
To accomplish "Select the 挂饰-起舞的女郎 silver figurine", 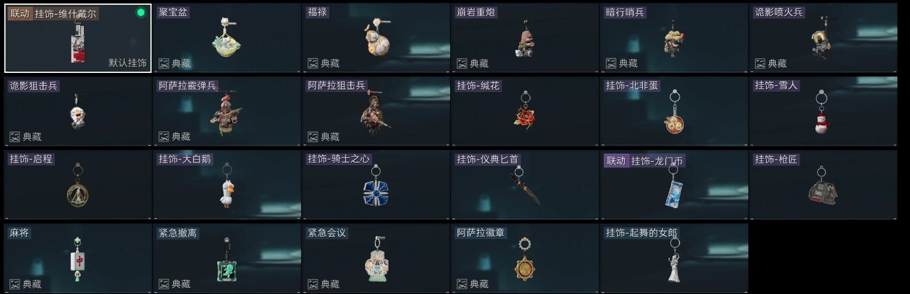I will click(x=674, y=259).
